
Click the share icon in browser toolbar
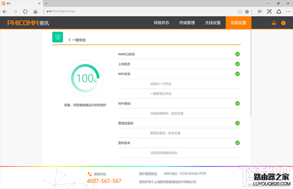point(279,12)
